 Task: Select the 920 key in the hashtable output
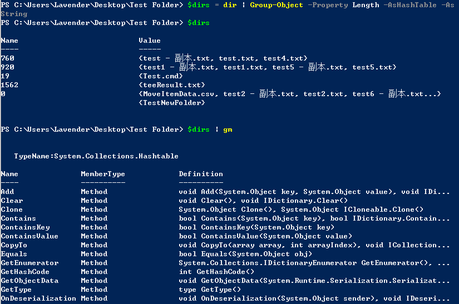(x=8, y=67)
